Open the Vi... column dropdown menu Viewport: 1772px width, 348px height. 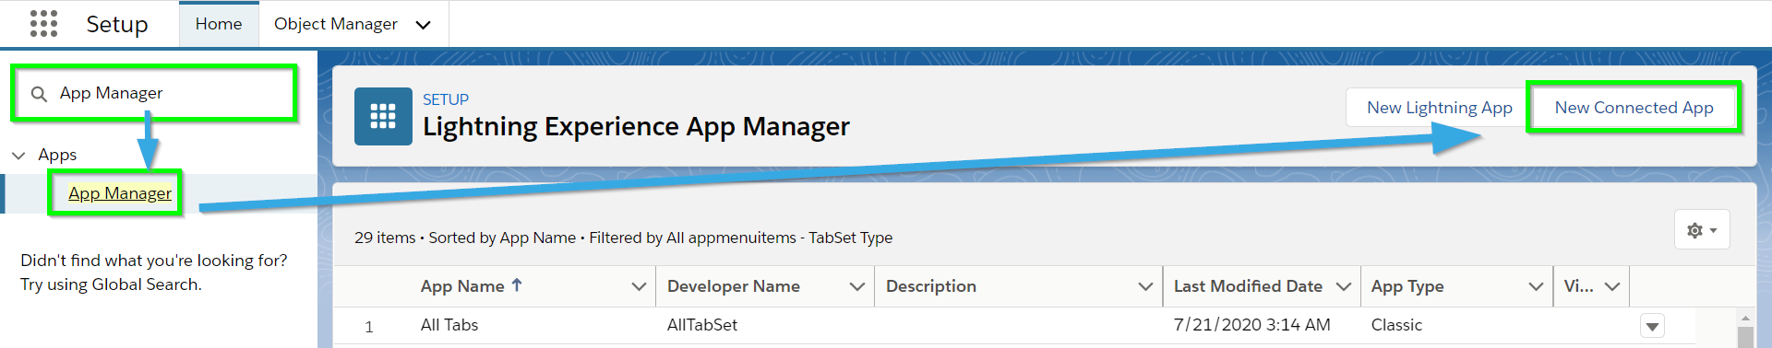click(1612, 286)
